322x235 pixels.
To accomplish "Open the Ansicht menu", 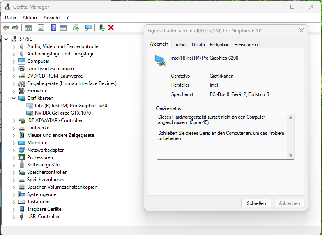I will (52, 18).
